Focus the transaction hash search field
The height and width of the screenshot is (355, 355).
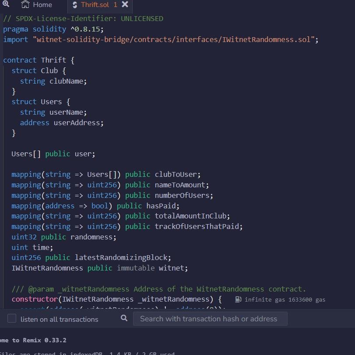coord(210,319)
